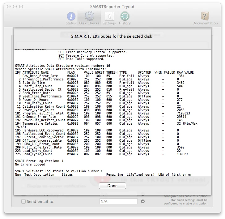The image size is (225, 219).
Task: Click the LifeTime(hours) column label
Action: tap(141, 174)
